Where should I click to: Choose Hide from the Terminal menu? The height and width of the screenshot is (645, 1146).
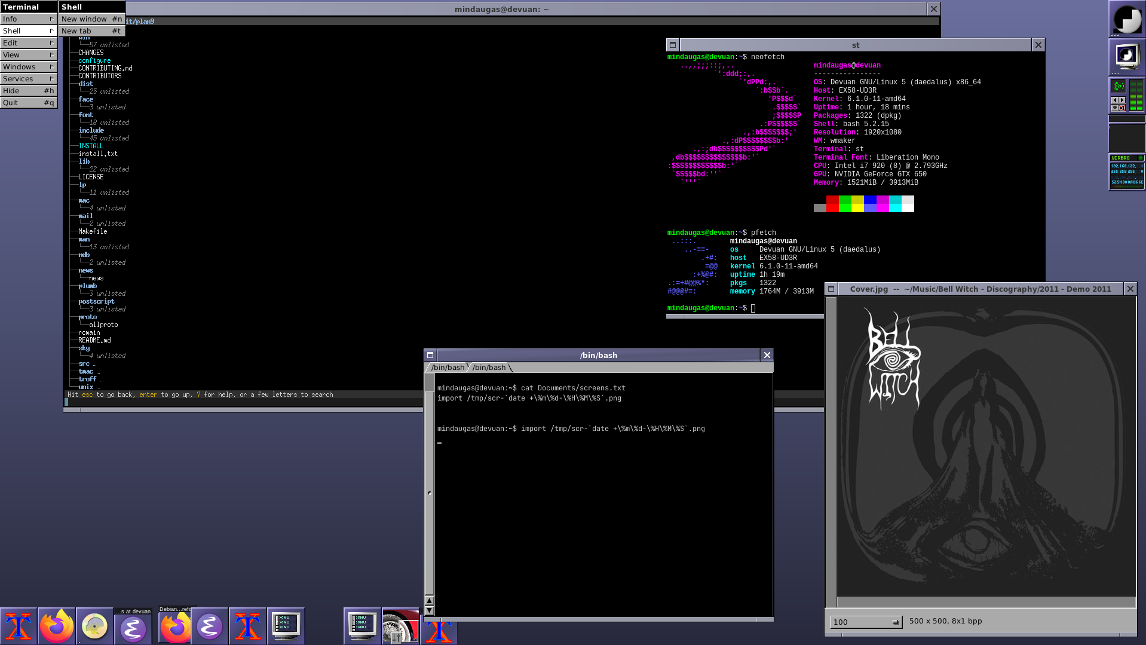[x=29, y=91]
